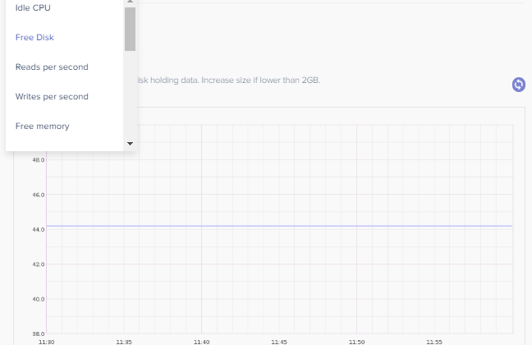Click the 42.0 y-axis label
The height and width of the screenshot is (345, 532).
click(x=39, y=264)
